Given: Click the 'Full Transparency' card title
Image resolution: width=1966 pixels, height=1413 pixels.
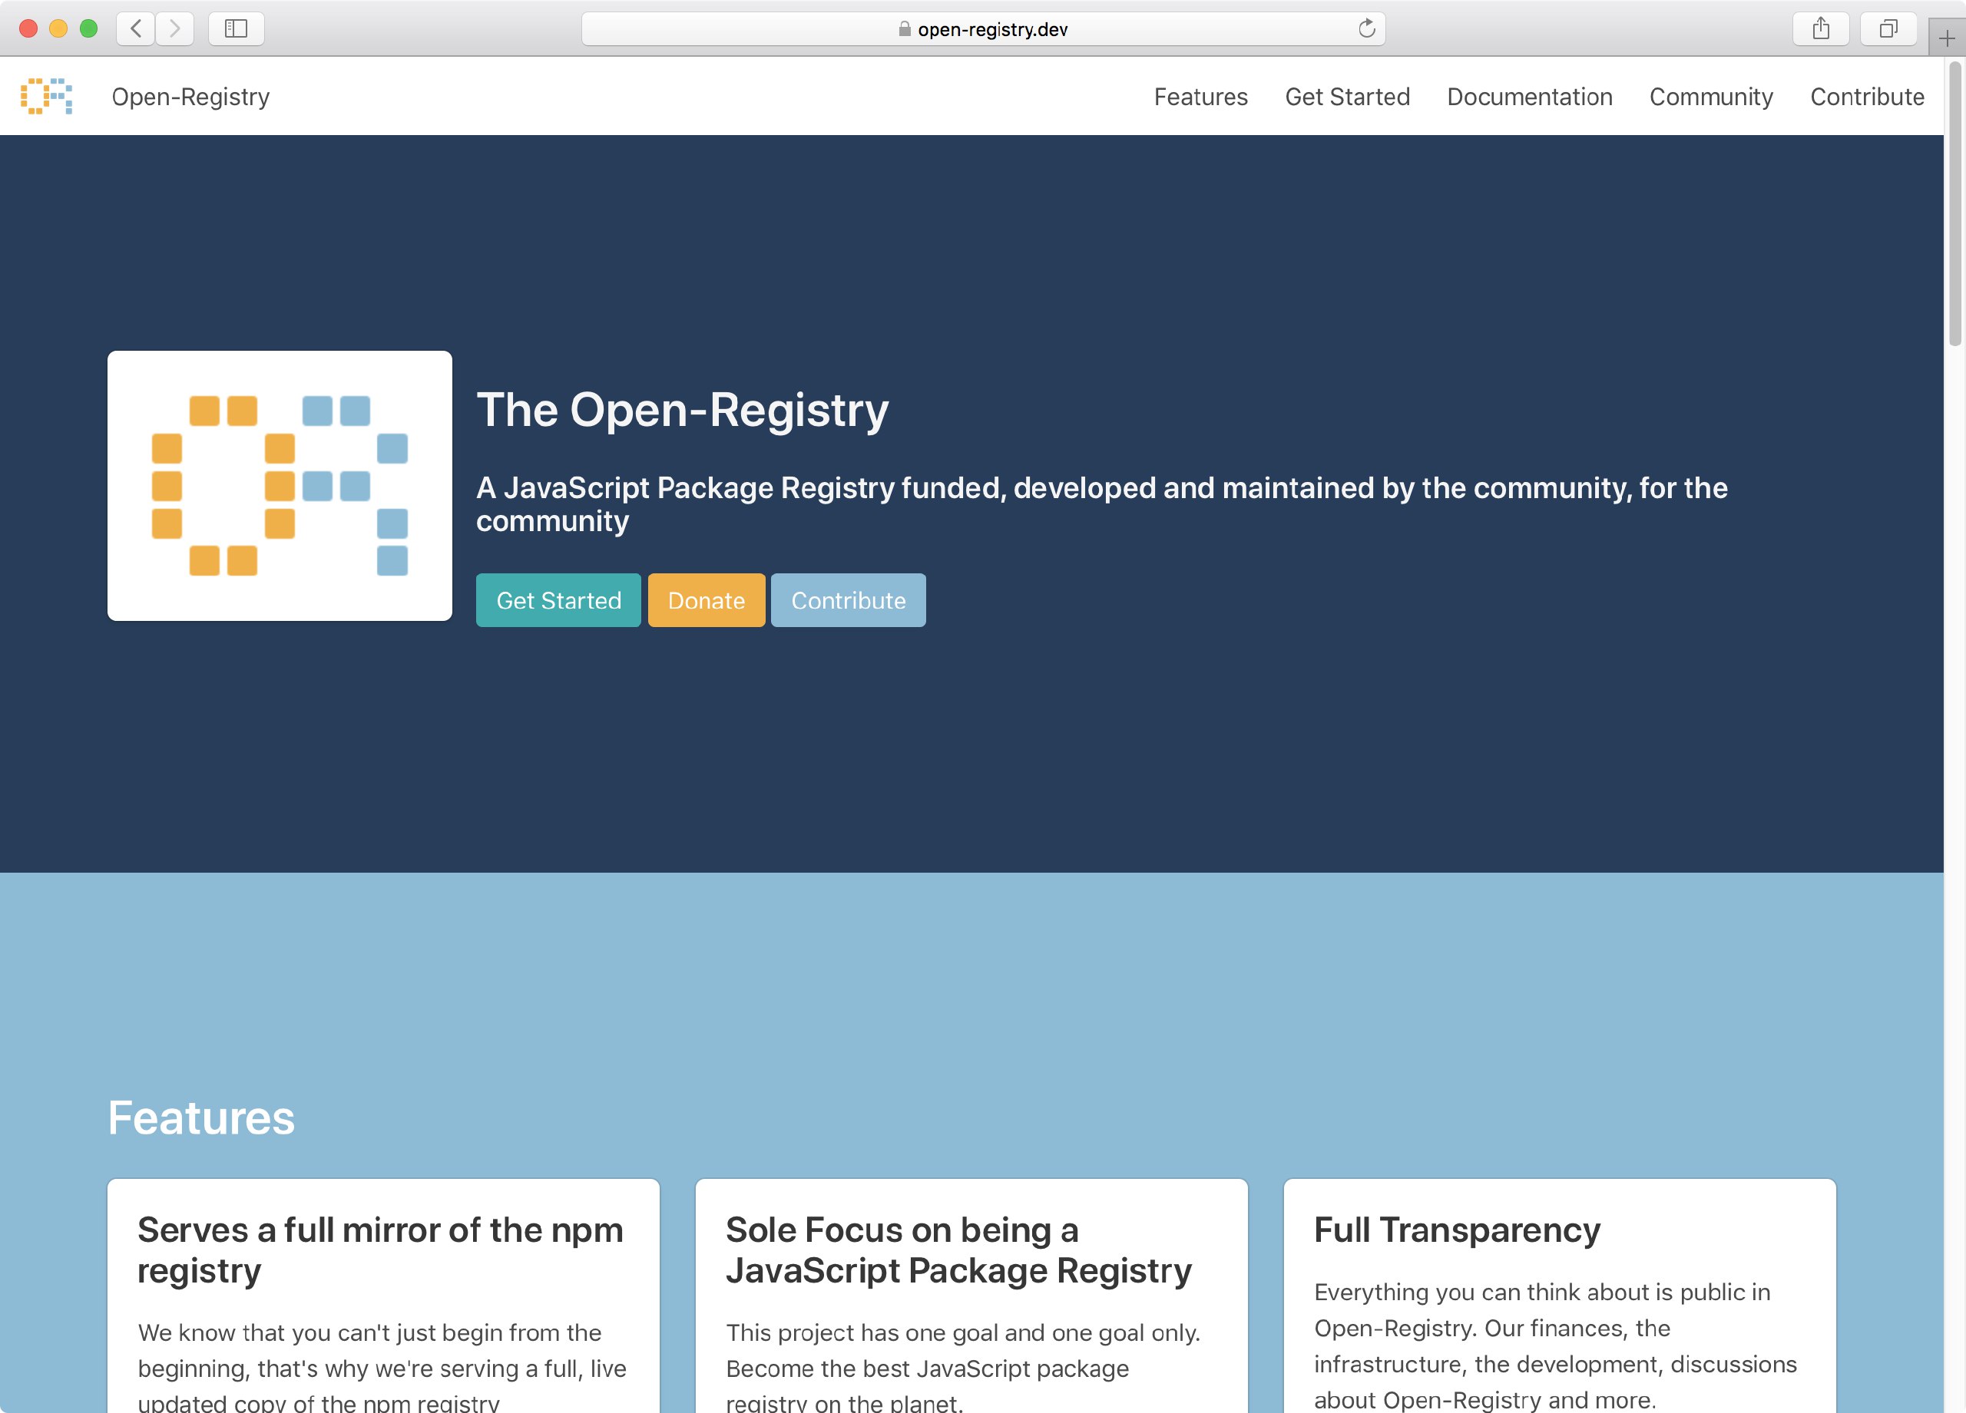Looking at the screenshot, I should tap(1457, 1230).
